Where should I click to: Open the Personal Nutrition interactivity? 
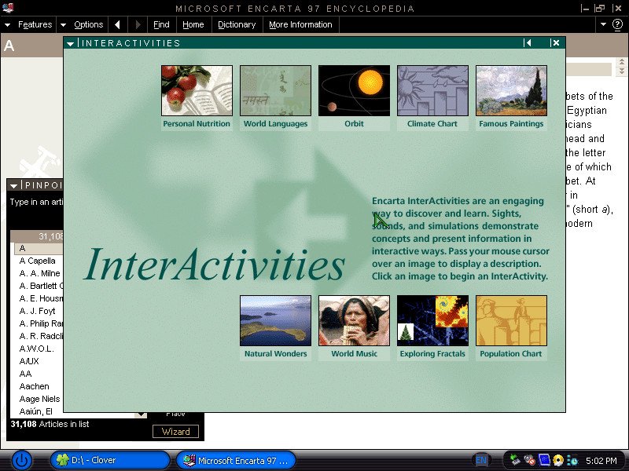point(197,91)
